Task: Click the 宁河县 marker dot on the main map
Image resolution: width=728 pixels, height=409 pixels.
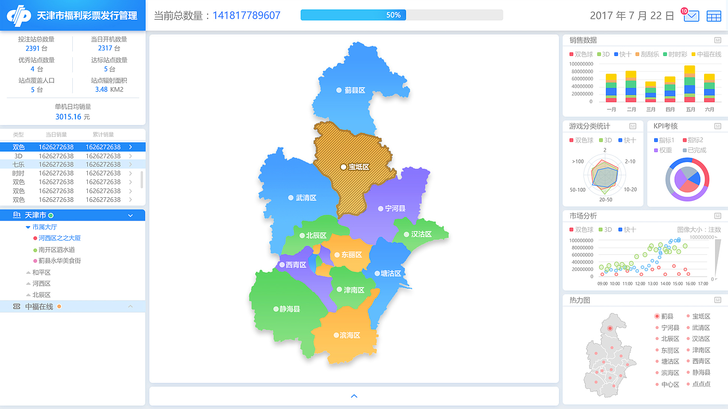Action: [x=380, y=208]
